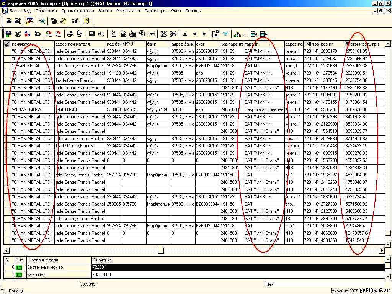Image resolution: width=392 pixels, height=294 pixels.
Task: Click the right triangle next-record icon
Action: (204, 34)
